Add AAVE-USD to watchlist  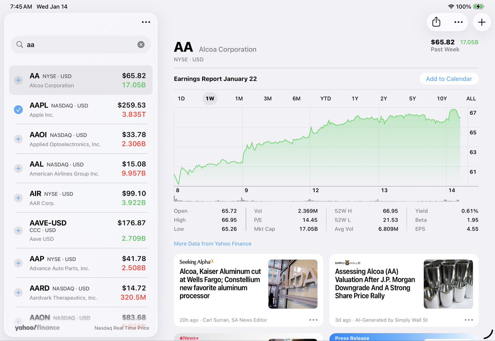coord(18,230)
